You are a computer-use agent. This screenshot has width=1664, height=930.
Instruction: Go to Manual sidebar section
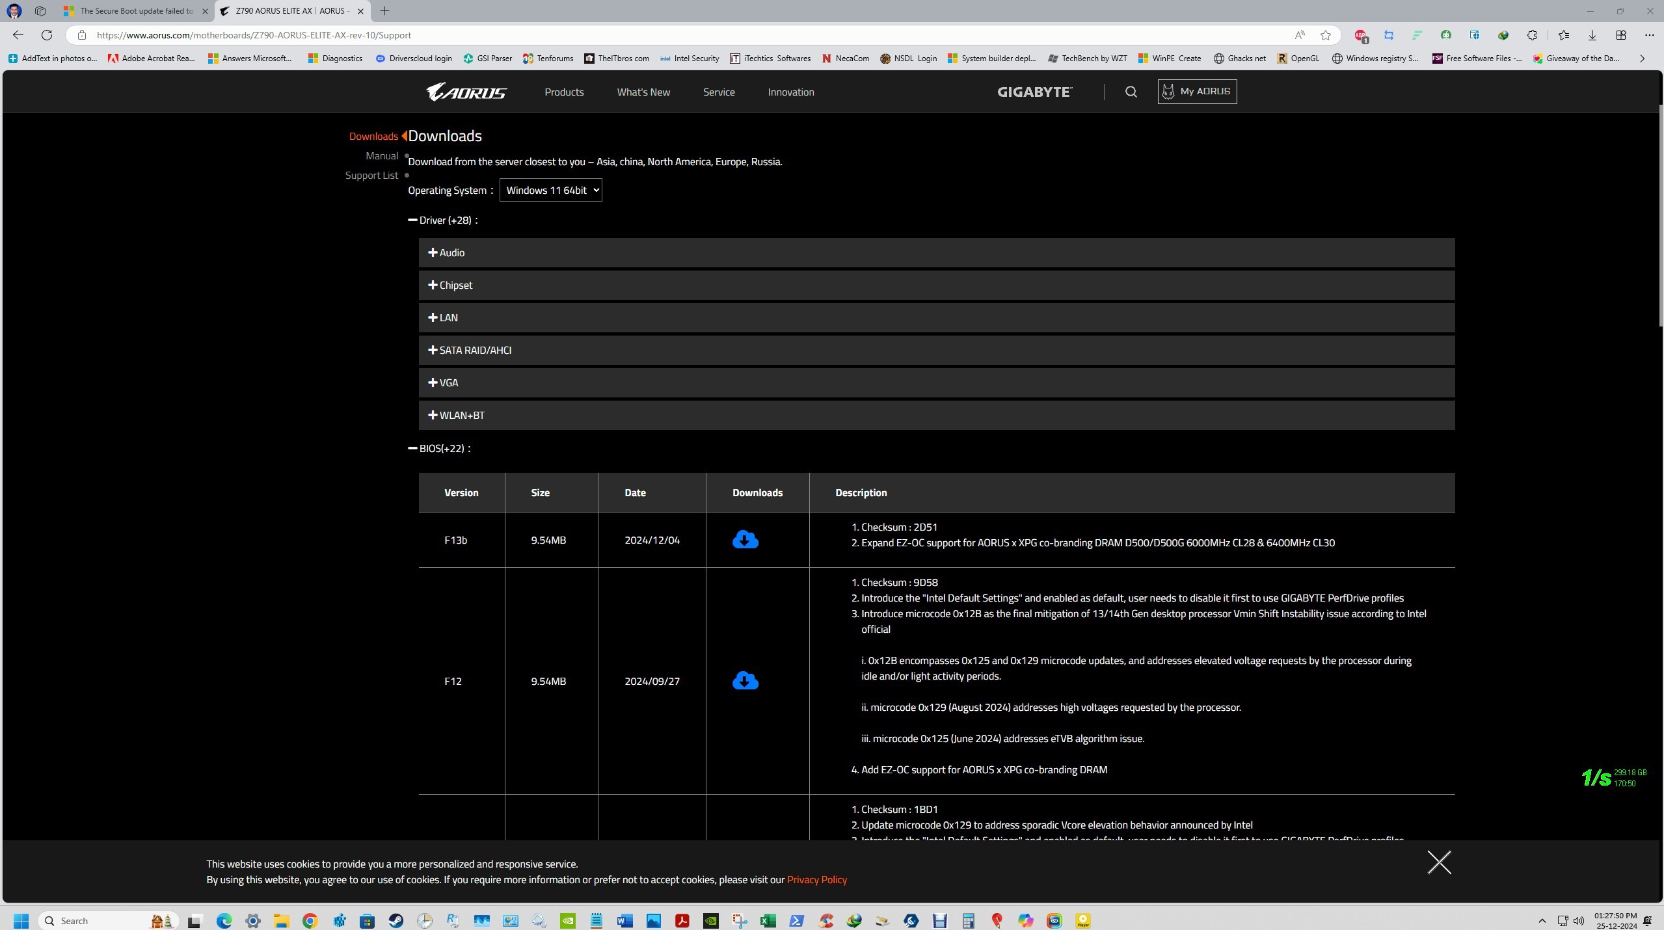pyautogui.click(x=381, y=155)
